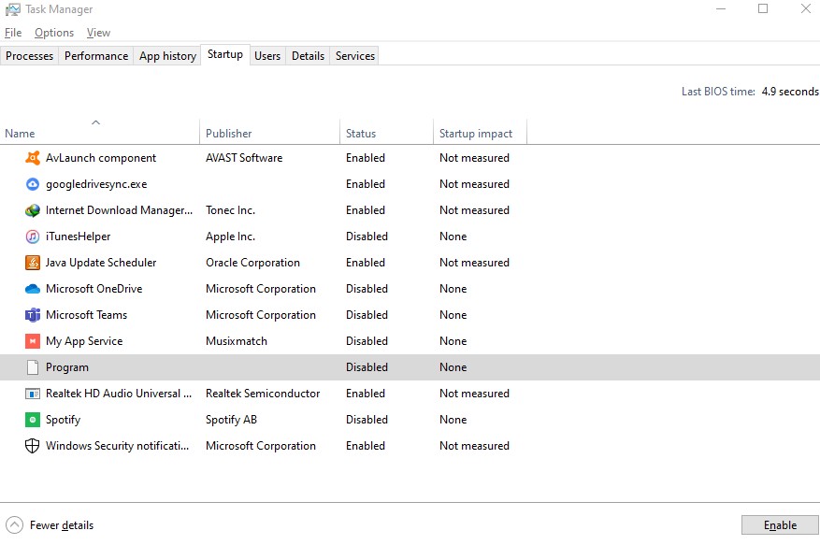
Task: Click the Task Manager title bar icon
Action: tap(12, 9)
